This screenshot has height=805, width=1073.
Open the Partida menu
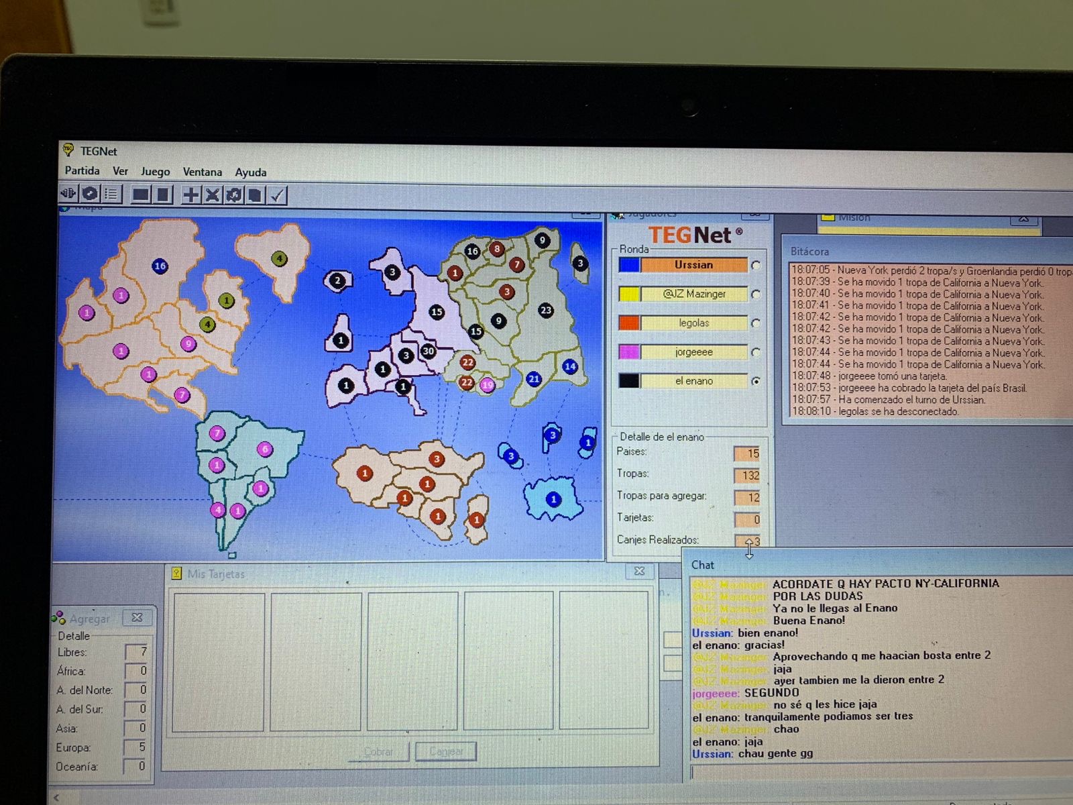point(82,170)
